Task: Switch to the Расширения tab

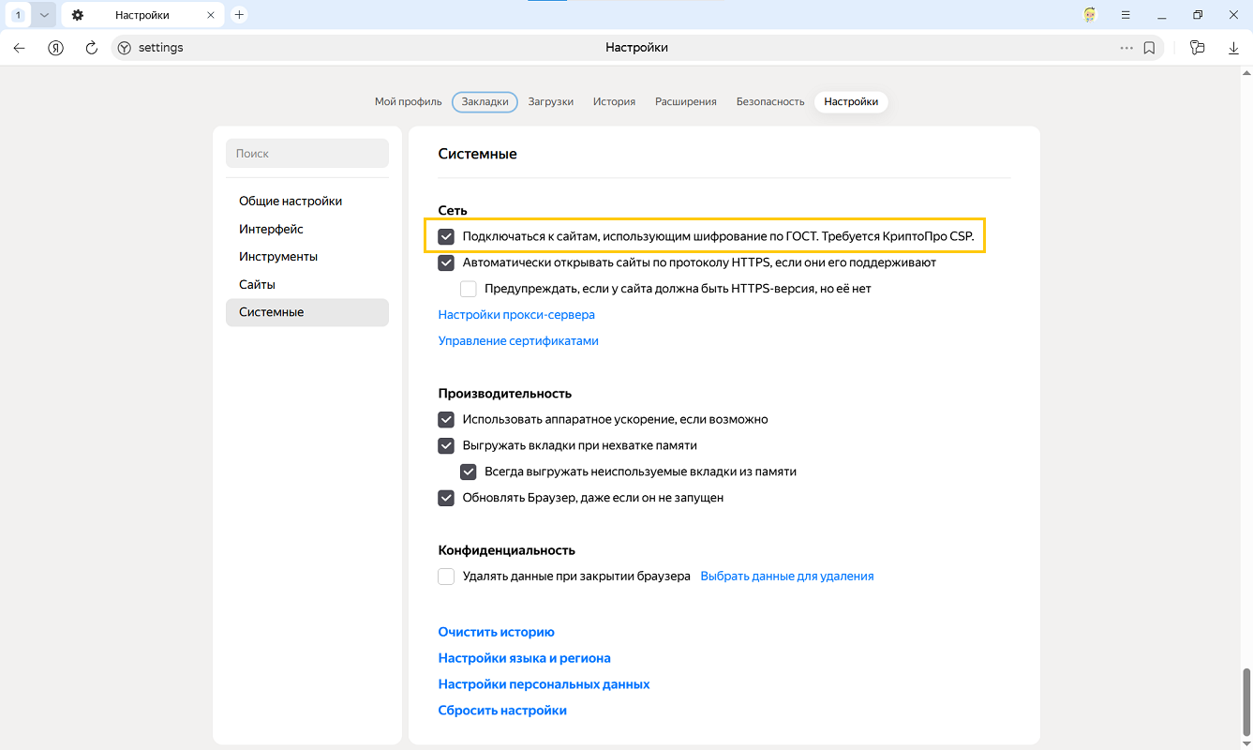Action: point(685,101)
